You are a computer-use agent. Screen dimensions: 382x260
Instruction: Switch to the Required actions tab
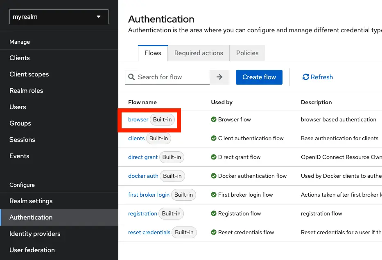point(198,53)
